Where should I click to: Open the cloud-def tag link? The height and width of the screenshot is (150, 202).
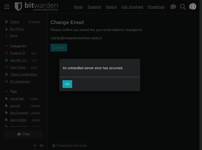coord(19,99)
